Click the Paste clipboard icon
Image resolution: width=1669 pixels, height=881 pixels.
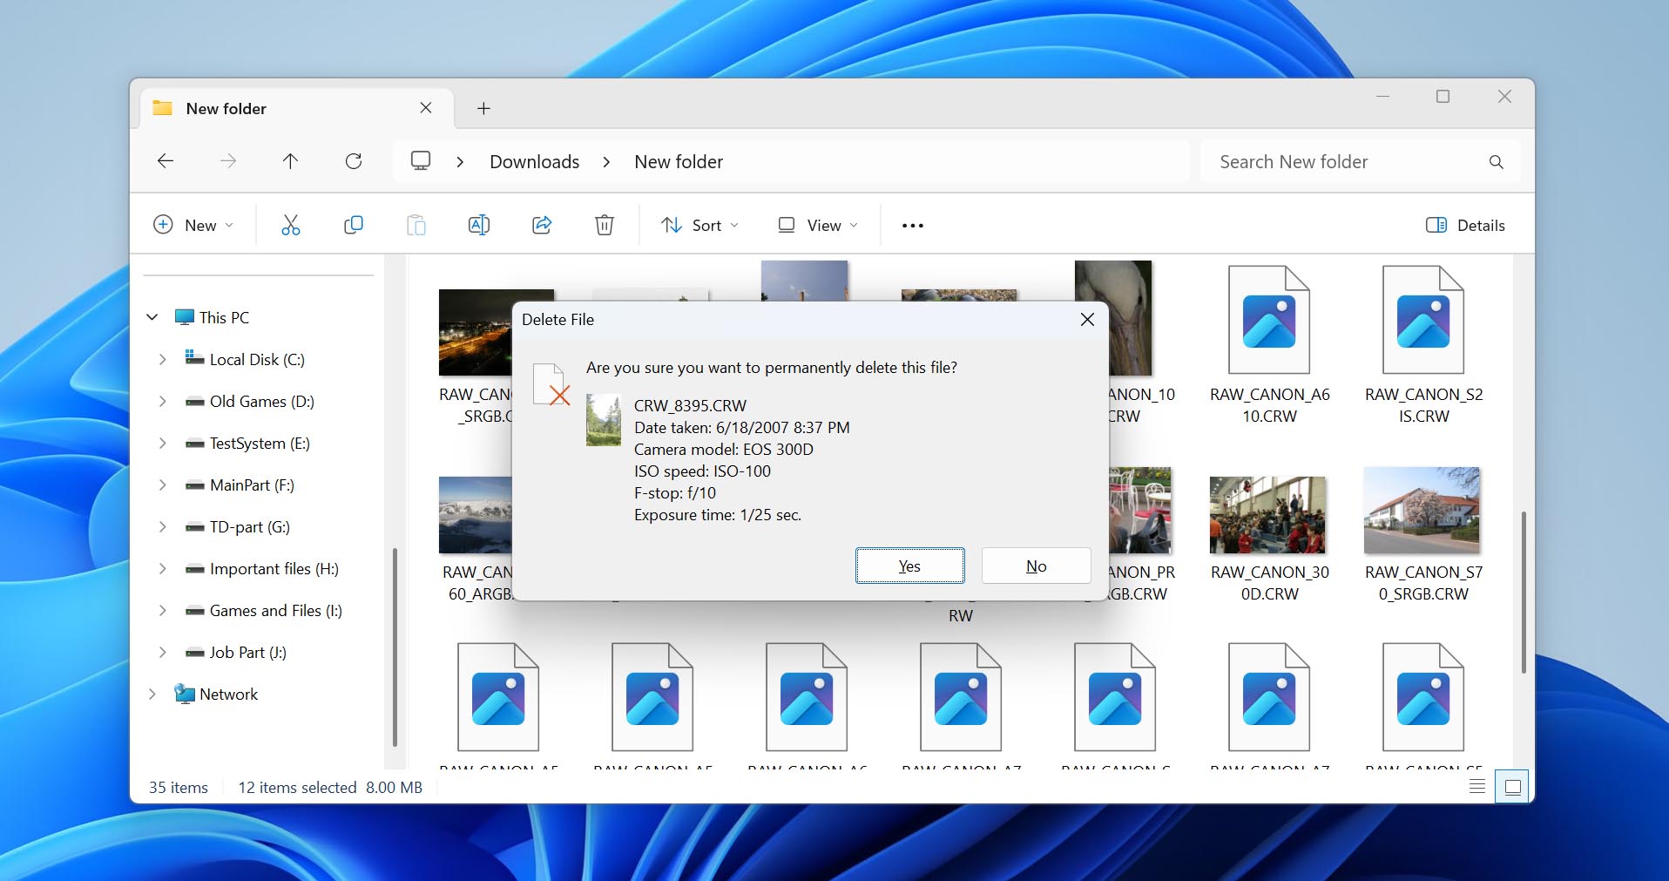tap(416, 225)
